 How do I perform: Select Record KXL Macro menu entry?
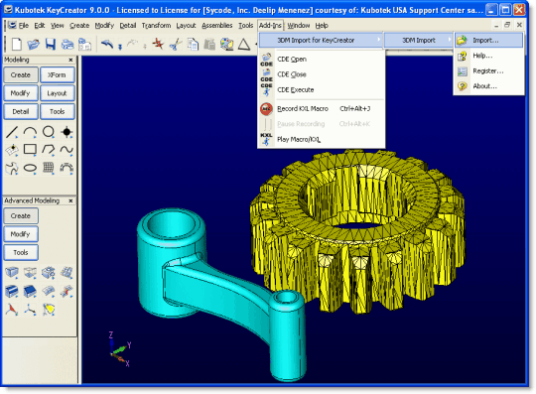coord(322,108)
